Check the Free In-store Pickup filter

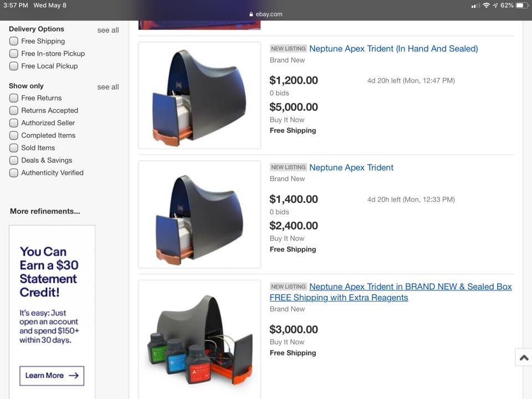[13, 54]
